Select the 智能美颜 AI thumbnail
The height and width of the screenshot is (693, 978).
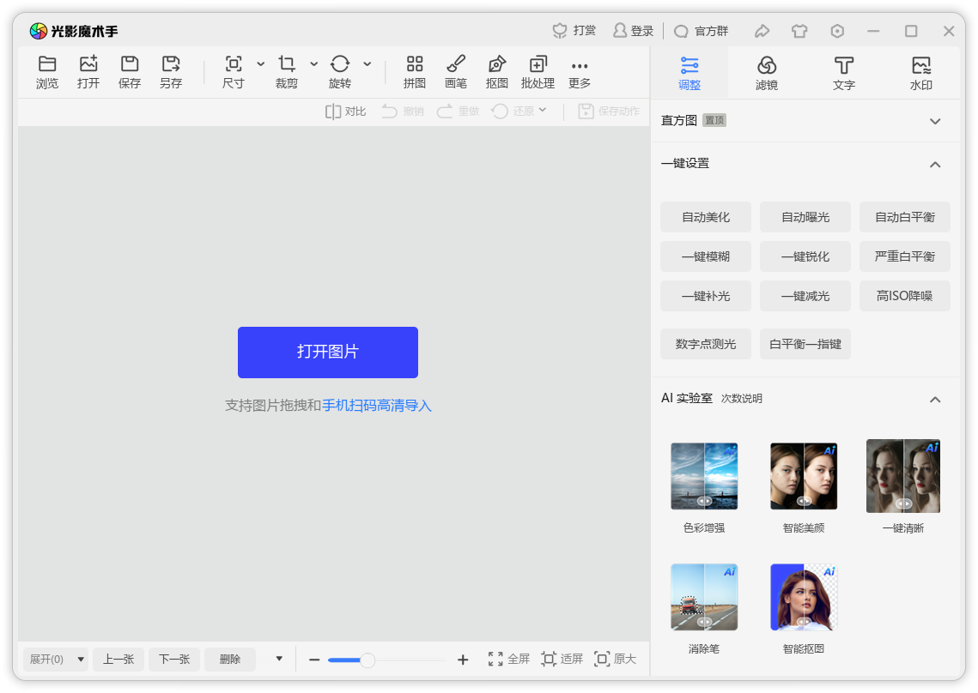click(803, 477)
